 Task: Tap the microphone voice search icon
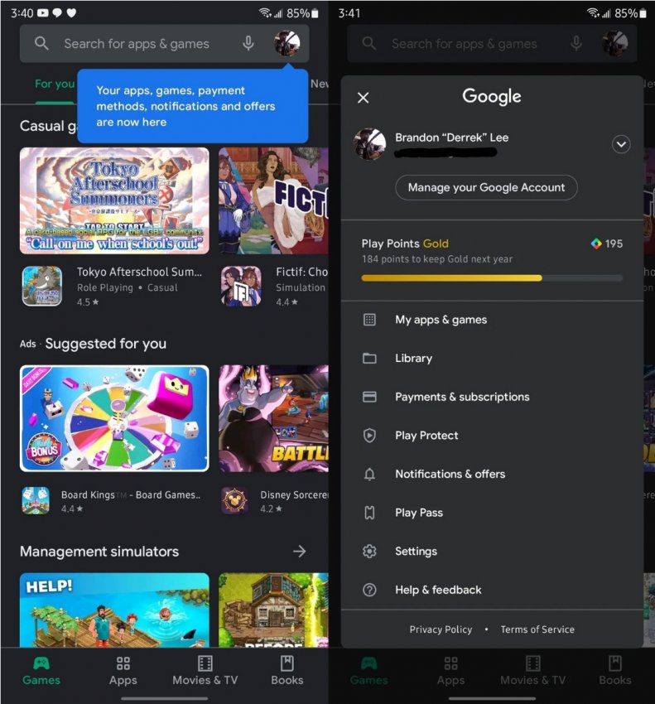pos(248,44)
